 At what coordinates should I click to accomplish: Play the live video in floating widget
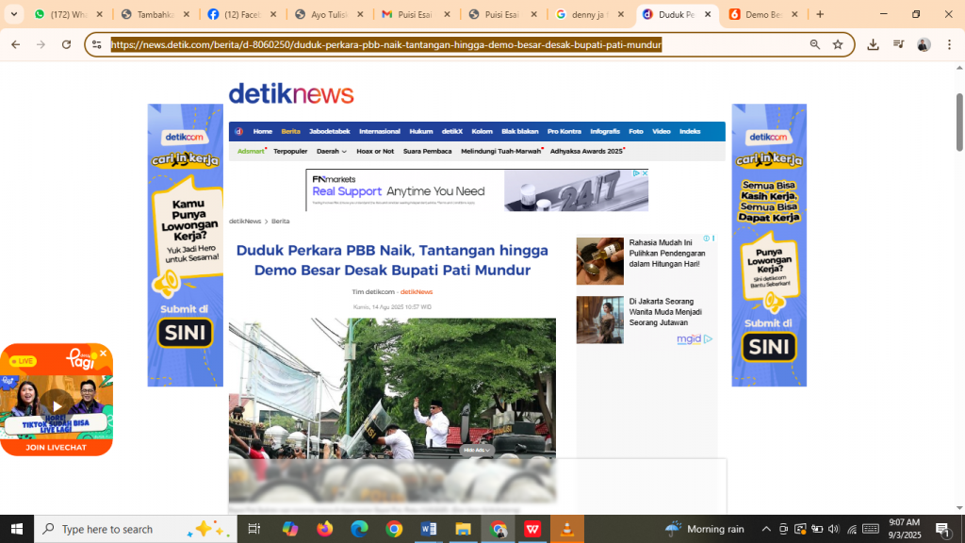[57, 407]
